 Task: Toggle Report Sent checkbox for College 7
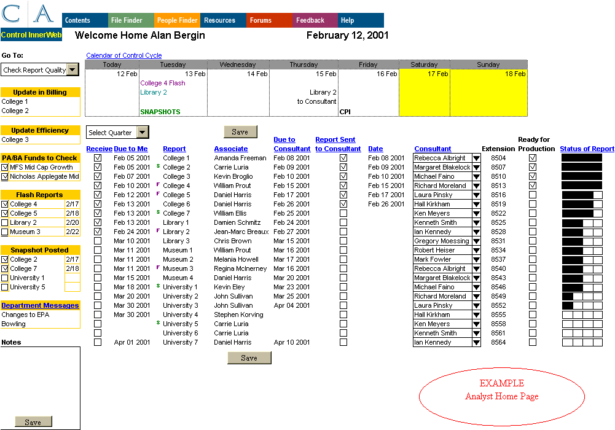(x=343, y=213)
